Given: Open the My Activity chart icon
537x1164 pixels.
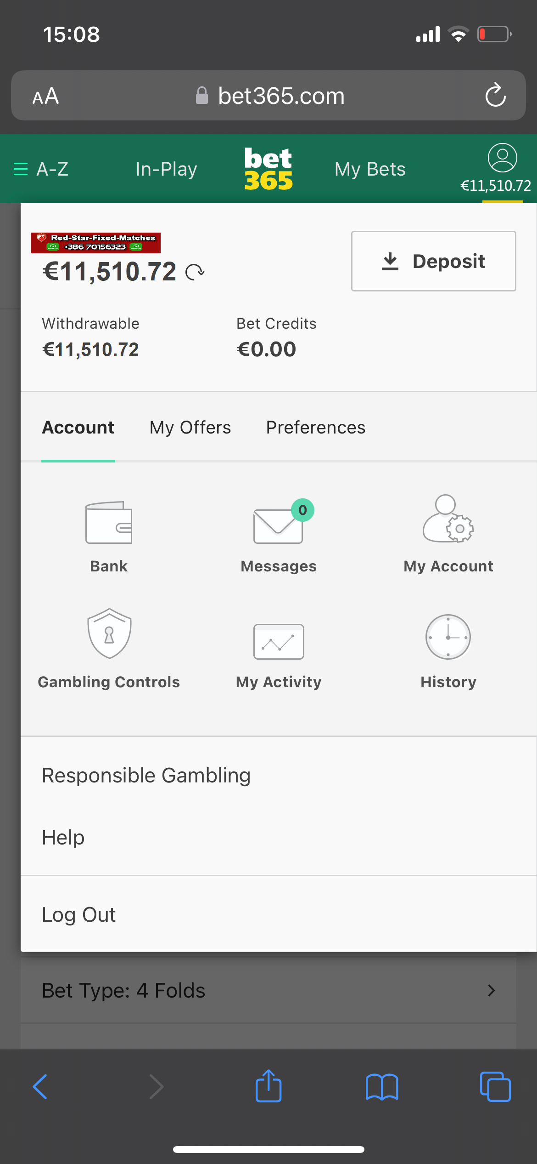Looking at the screenshot, I should click(x=279, y=641).
